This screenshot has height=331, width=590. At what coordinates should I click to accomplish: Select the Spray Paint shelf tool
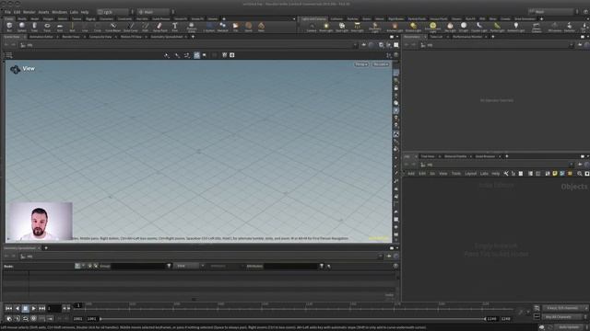159,27
